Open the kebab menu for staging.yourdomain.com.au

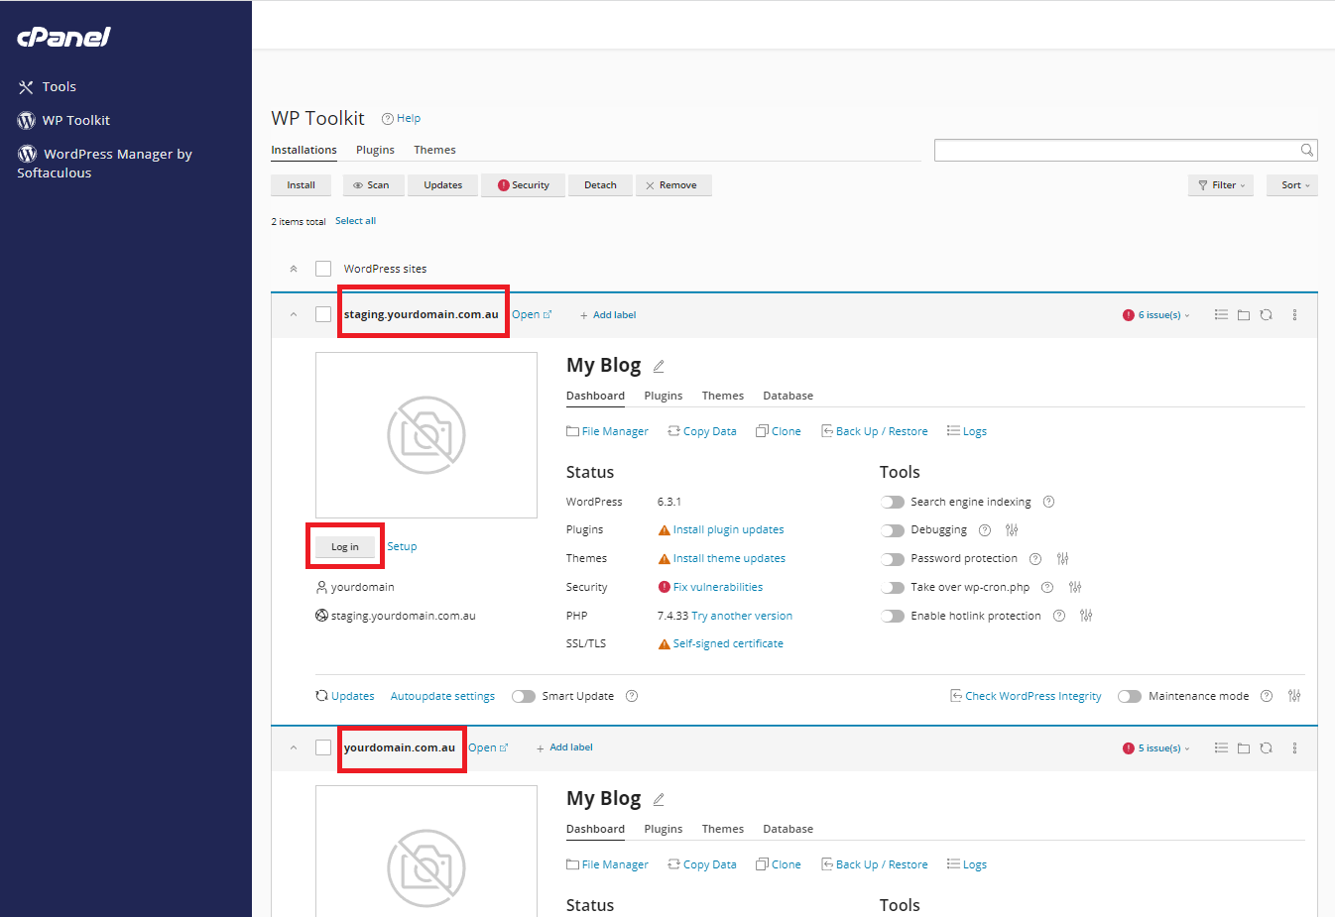tap(1294, 315)
